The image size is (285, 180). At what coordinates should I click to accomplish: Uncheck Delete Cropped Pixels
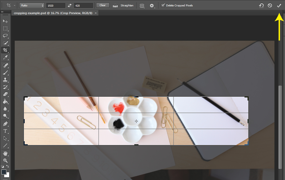(163, 6)
